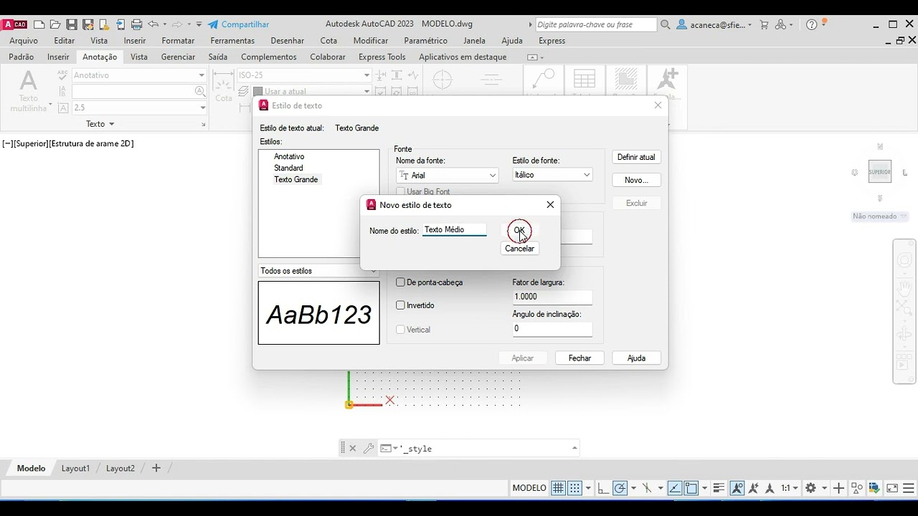918x516 pixels.
Task: Open the Modificar menu
Action: click(371, 41)
